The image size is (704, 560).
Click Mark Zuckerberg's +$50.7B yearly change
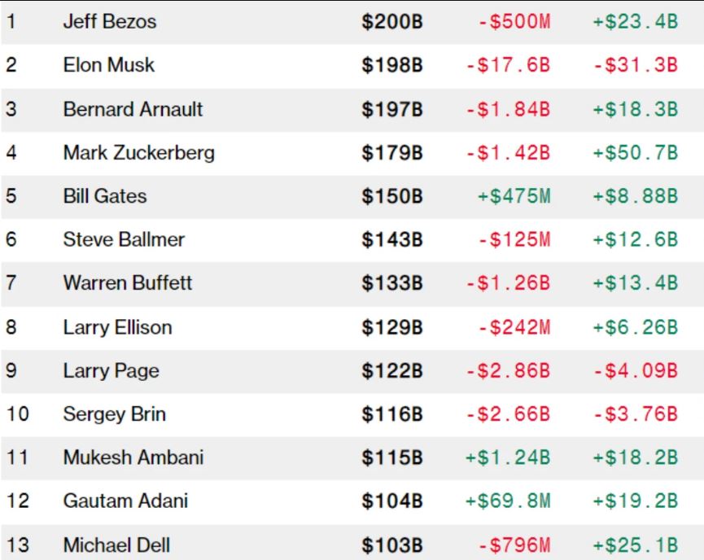coord(635,152)
